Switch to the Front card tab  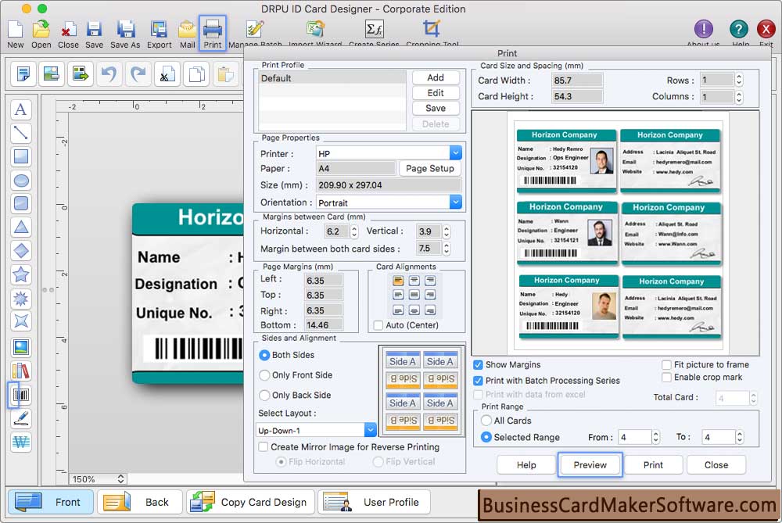pyautogui.click(x=50, y=502)
